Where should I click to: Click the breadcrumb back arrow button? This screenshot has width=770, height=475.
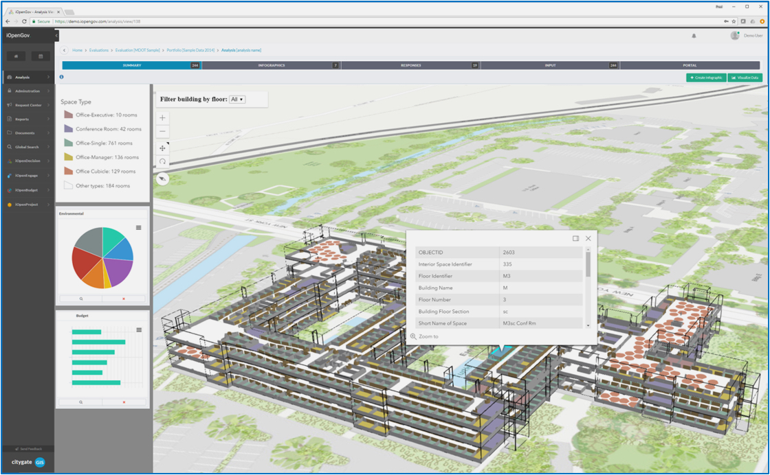(65, 50)
